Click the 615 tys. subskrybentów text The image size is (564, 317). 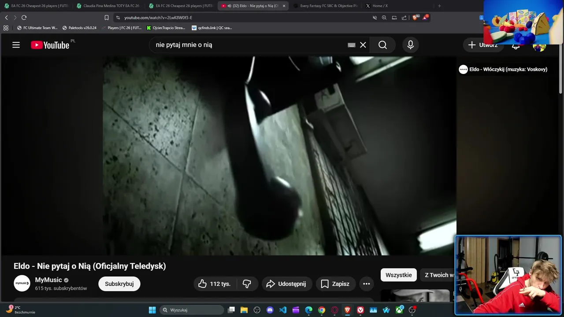pyautogui.click(x=61, y=288)
